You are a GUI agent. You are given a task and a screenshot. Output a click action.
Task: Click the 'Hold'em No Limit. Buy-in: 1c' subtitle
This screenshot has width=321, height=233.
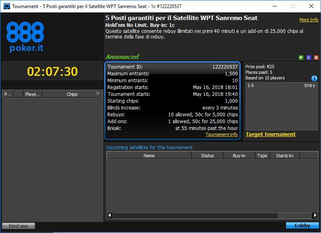[140, 25]
